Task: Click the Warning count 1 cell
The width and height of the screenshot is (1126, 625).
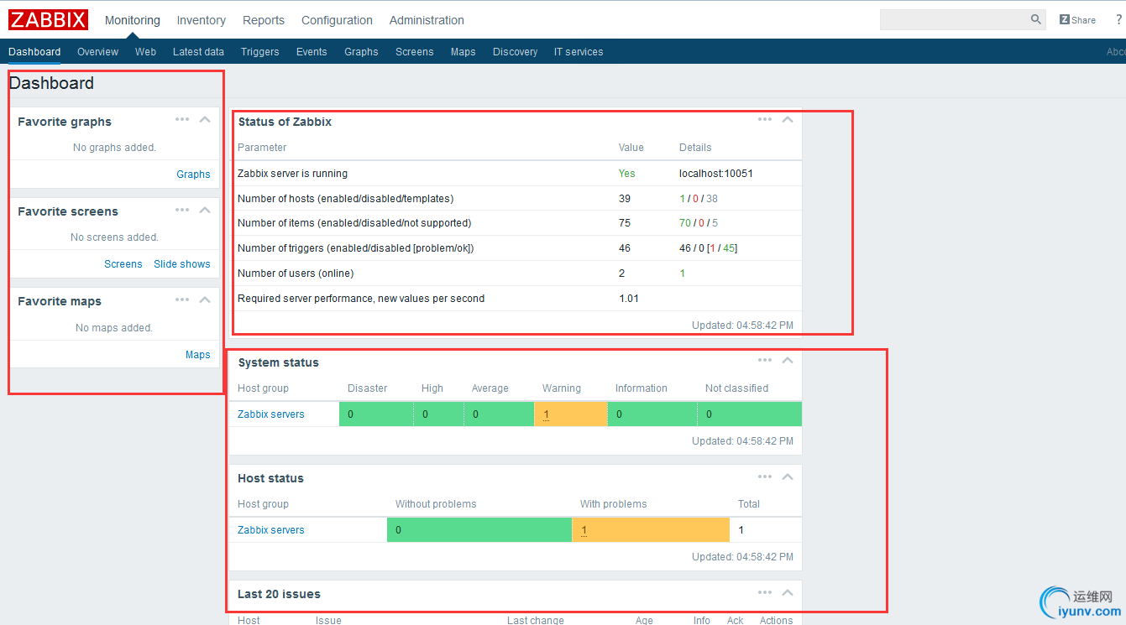Action: 571,414
